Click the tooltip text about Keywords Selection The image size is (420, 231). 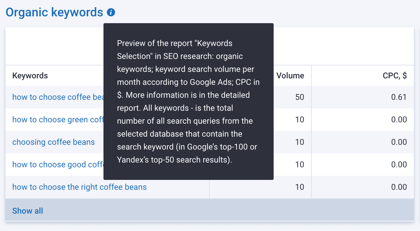tap(188, 102)
